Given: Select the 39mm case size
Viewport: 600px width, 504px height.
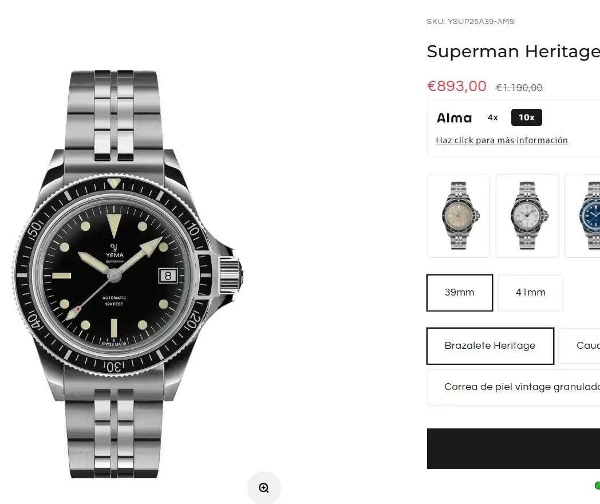Looking at the screenshot, I should [x=459, y=293].
